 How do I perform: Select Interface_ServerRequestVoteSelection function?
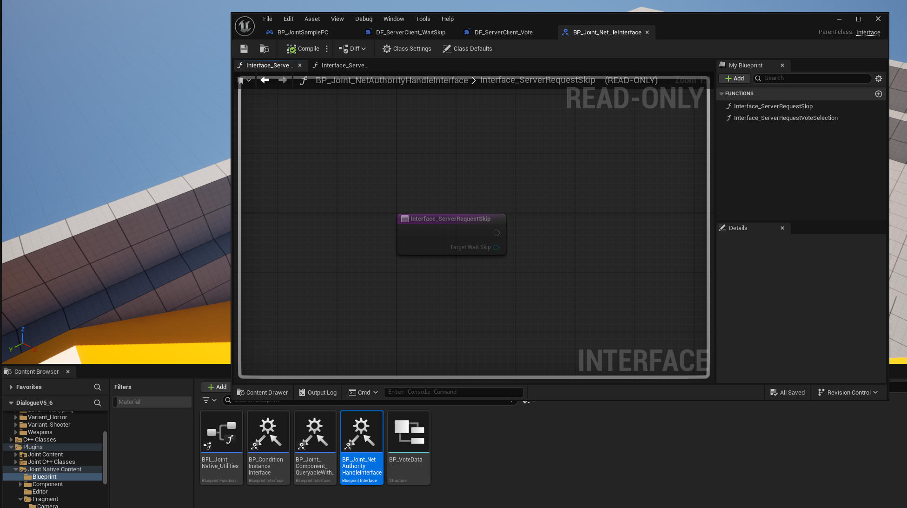point(786,118)
